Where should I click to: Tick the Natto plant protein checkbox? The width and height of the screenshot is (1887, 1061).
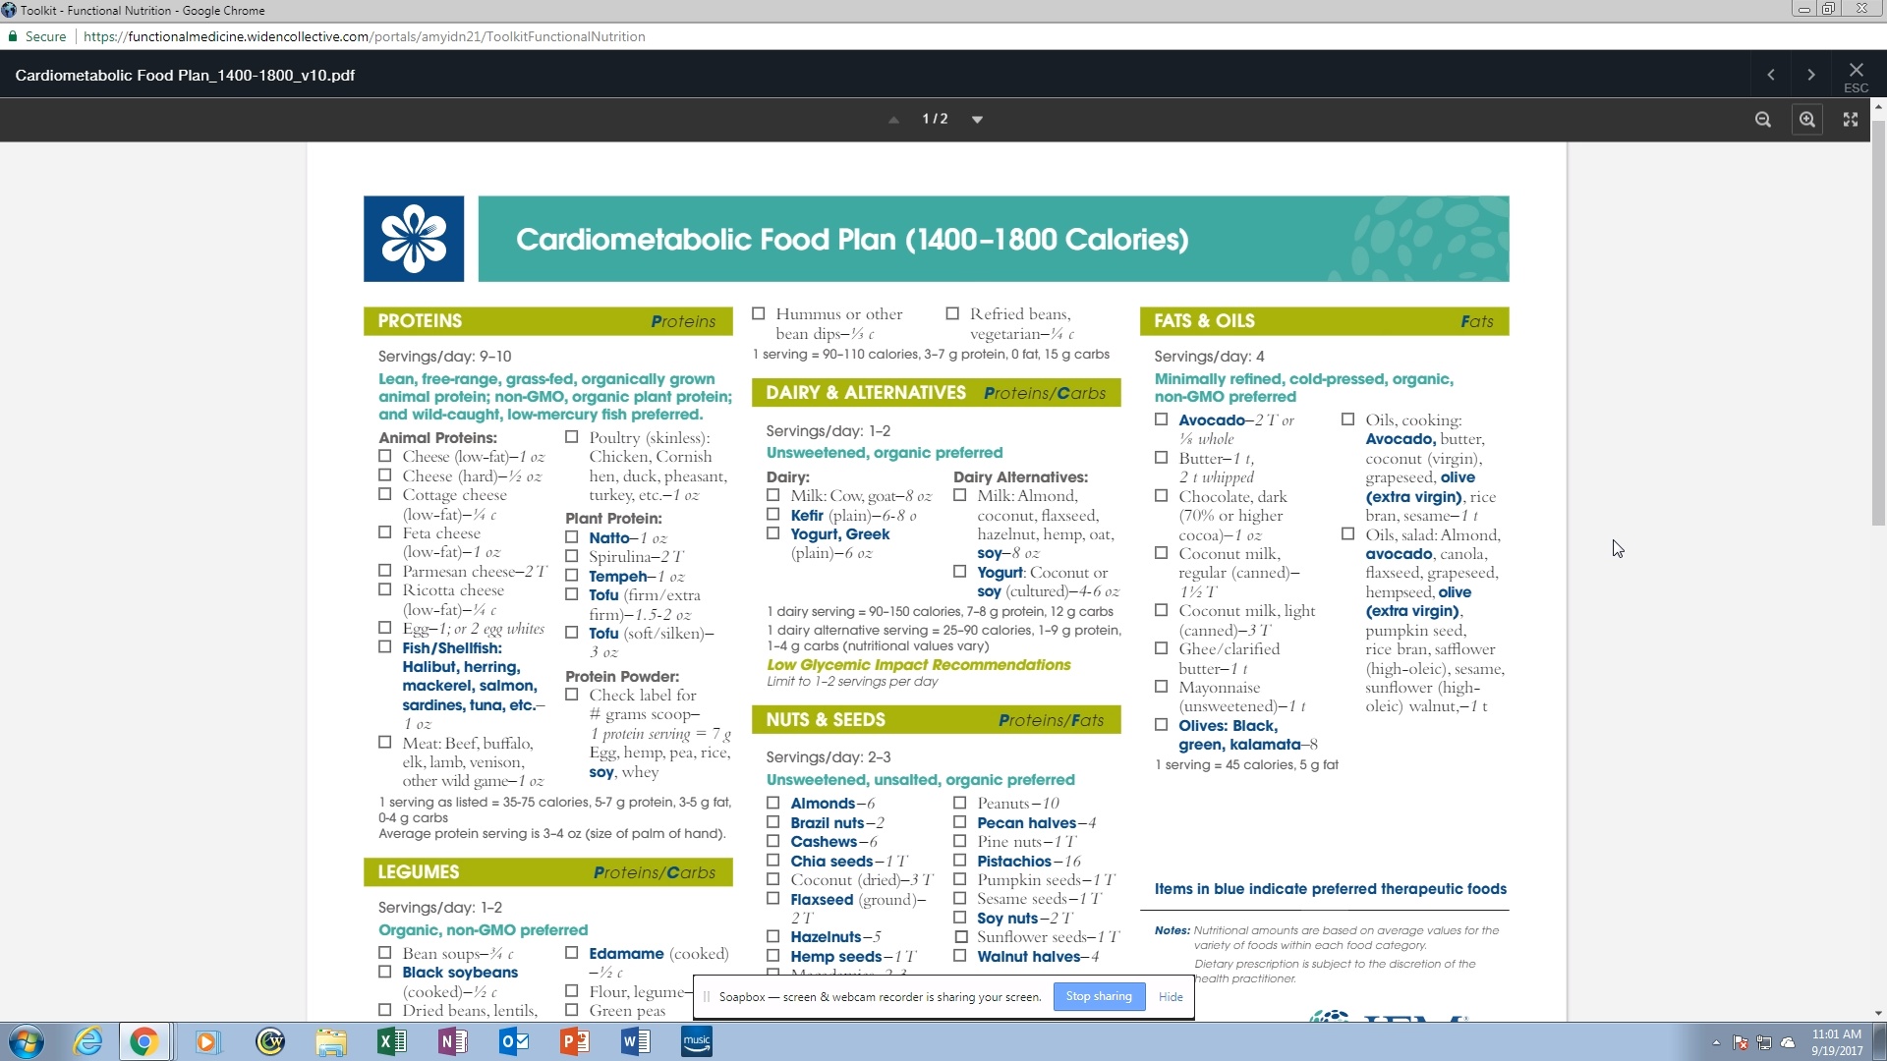[572, 537]
